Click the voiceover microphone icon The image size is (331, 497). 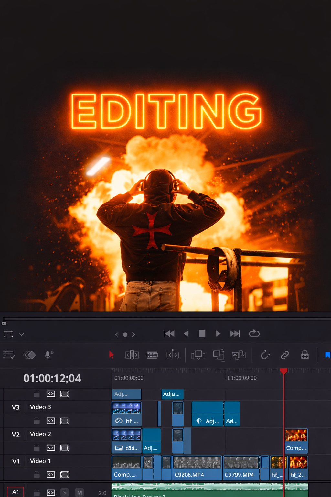pyautogui.click(x=49, y=355)
